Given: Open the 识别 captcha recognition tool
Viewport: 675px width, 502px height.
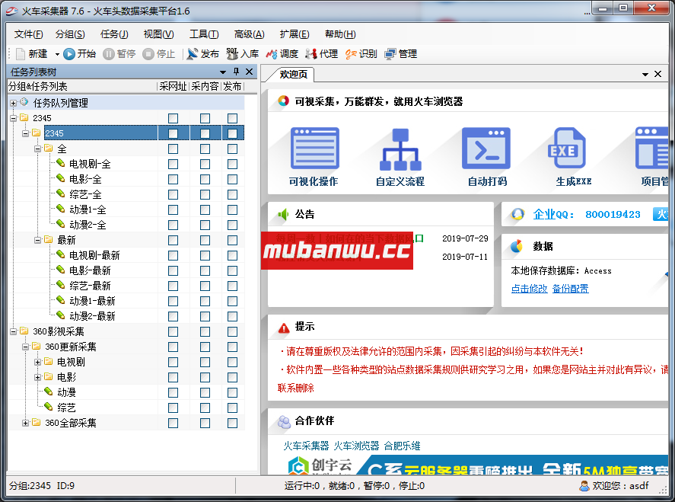Looking at the screenshot, I should (x=350, y=54).
